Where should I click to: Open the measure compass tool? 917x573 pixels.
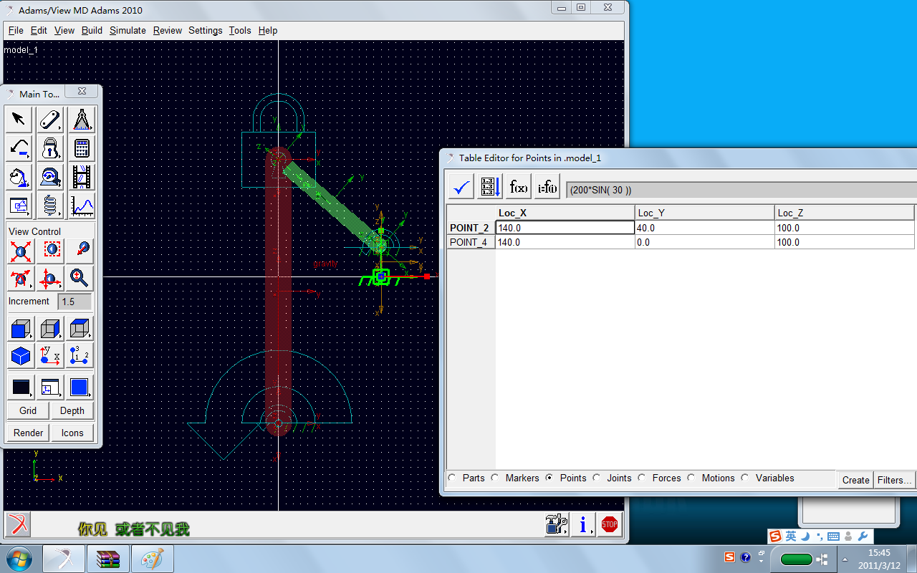pyautogui.click(x=81, y=120)
